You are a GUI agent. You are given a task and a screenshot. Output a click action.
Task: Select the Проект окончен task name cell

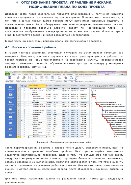pos(37,137)
